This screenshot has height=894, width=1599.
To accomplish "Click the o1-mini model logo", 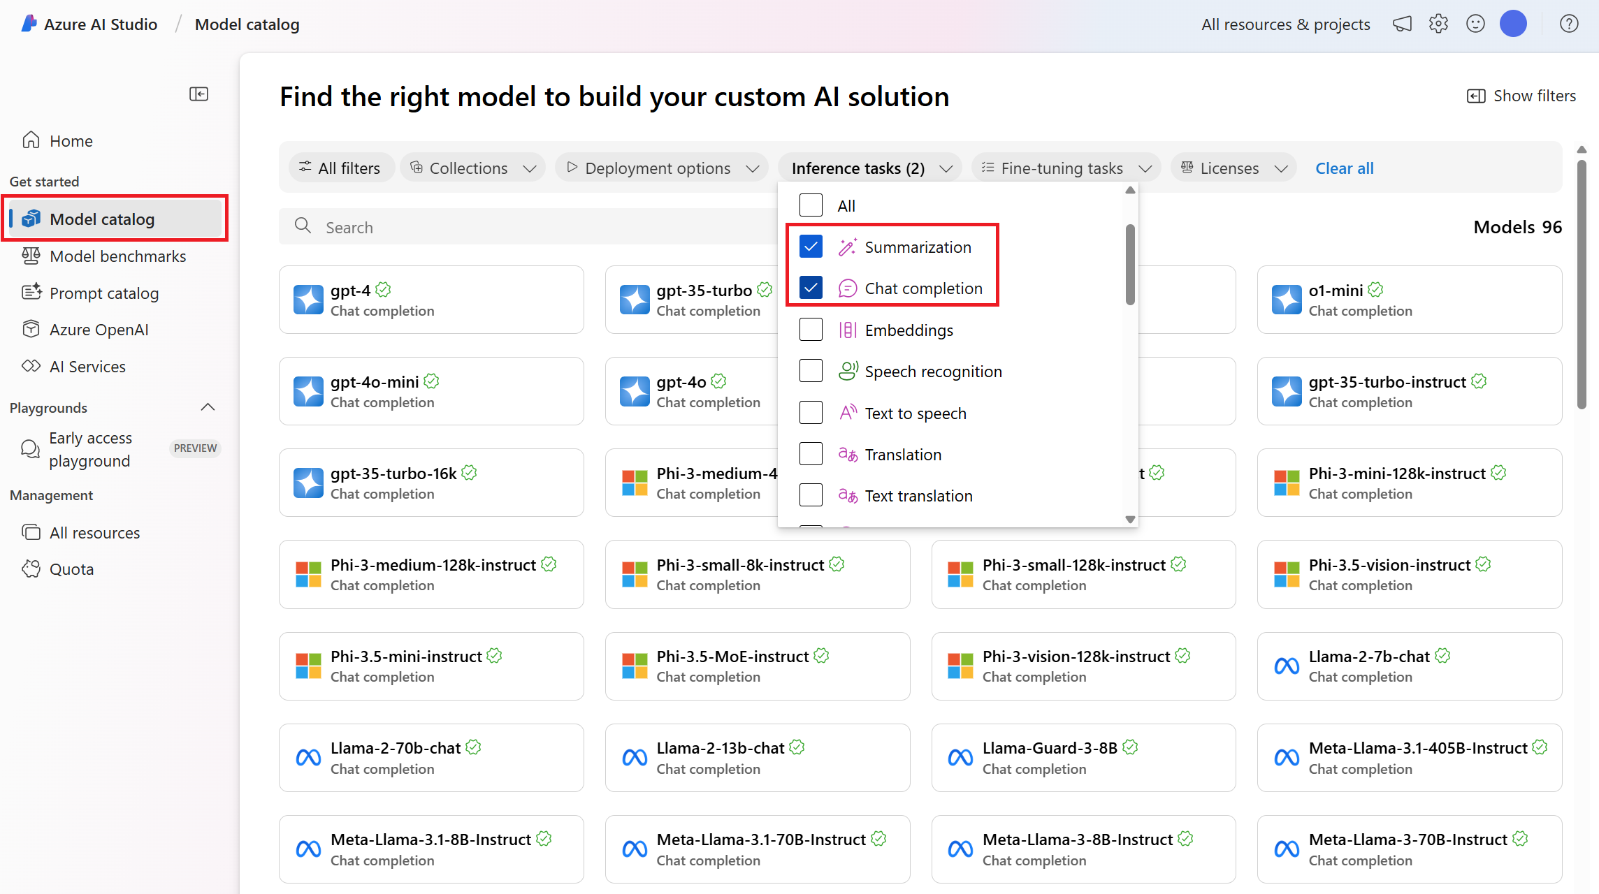I will 1287,300.
